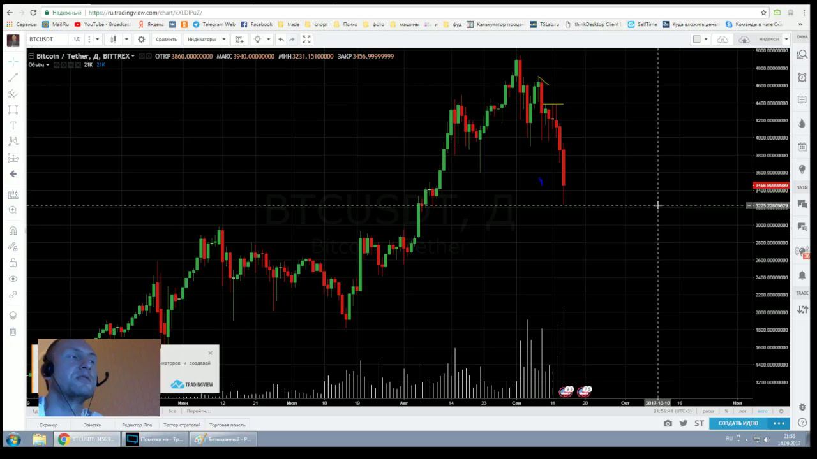Open notifications bell panel

point(802,275)
